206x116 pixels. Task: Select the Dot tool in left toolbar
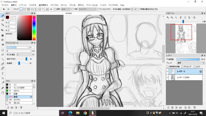(2, 25)
